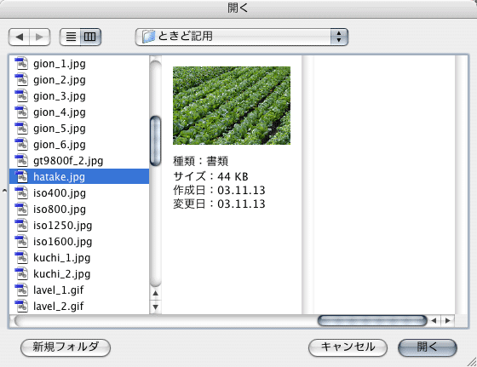Open the ときど記用 folder location dropdown

tap(242, 37)
